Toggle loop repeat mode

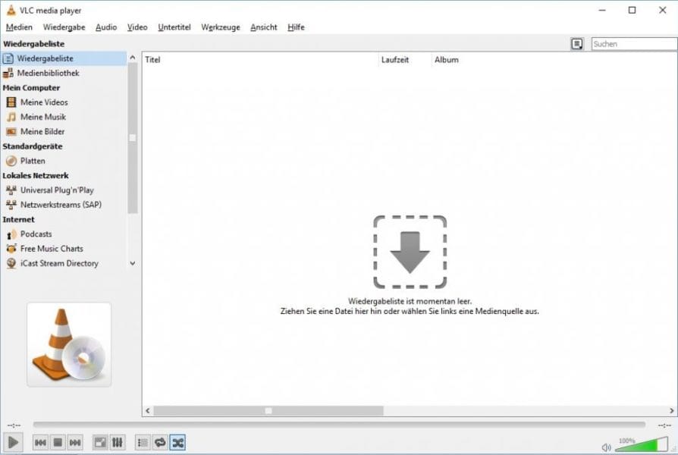tap(160, 442)
